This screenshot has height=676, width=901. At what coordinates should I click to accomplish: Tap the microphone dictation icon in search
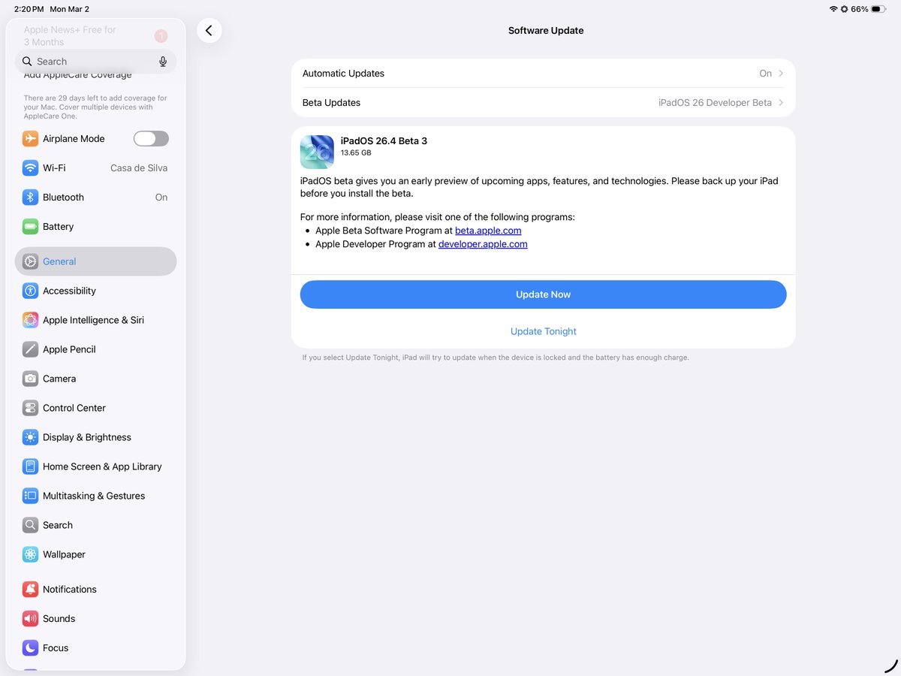(x=163, y=62)
